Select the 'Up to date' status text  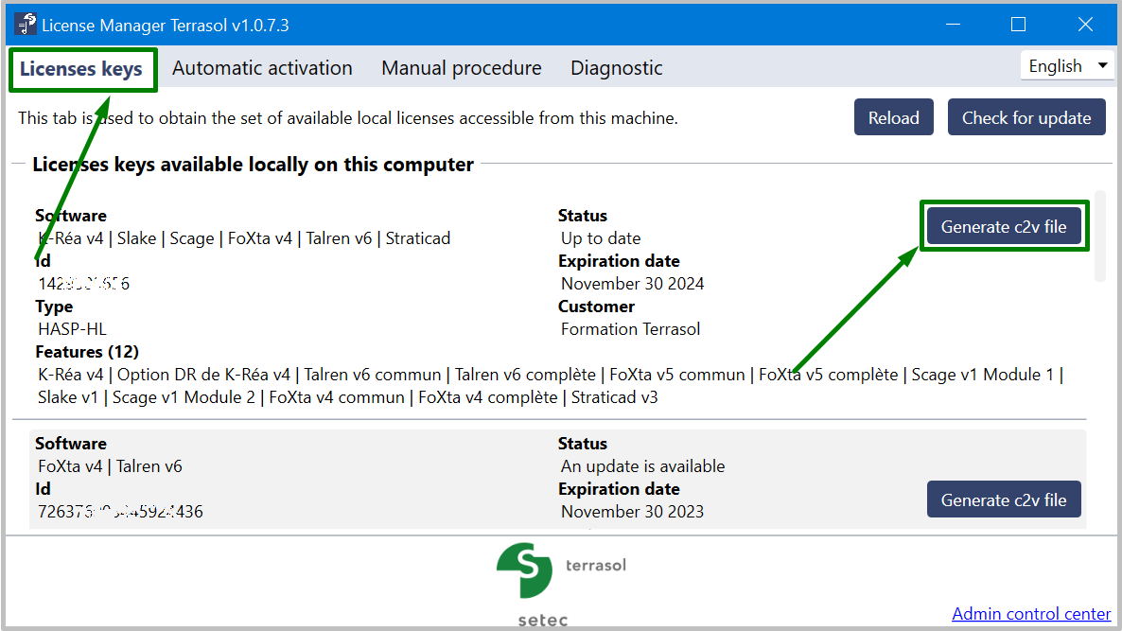pyautogui.click(x=601, y=238)
